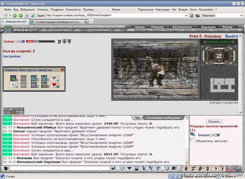This screenshot has height=179, width=245.
Task: Click the green Forward arrow in toolbar
Action: coord(21,16)
